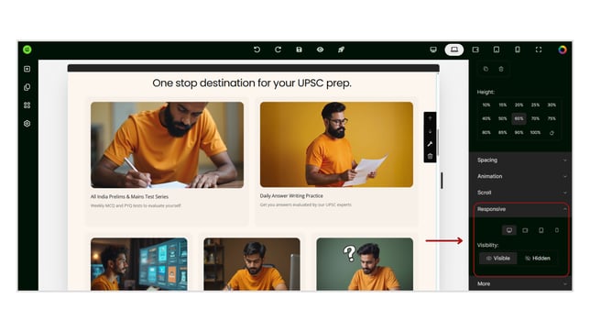Set height to 90%
This screenshot has height=332, width=590.
coord(519,132)
